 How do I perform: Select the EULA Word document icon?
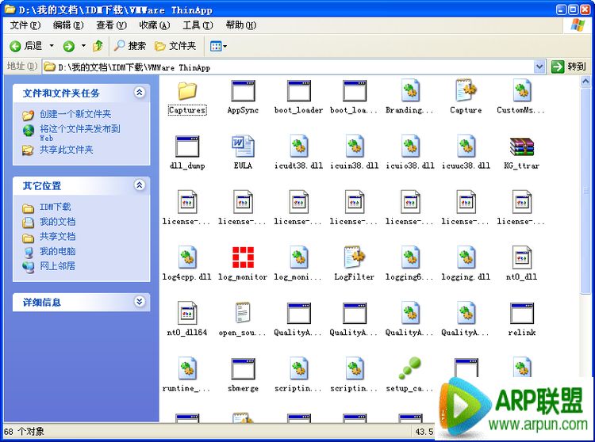point(243,147)
